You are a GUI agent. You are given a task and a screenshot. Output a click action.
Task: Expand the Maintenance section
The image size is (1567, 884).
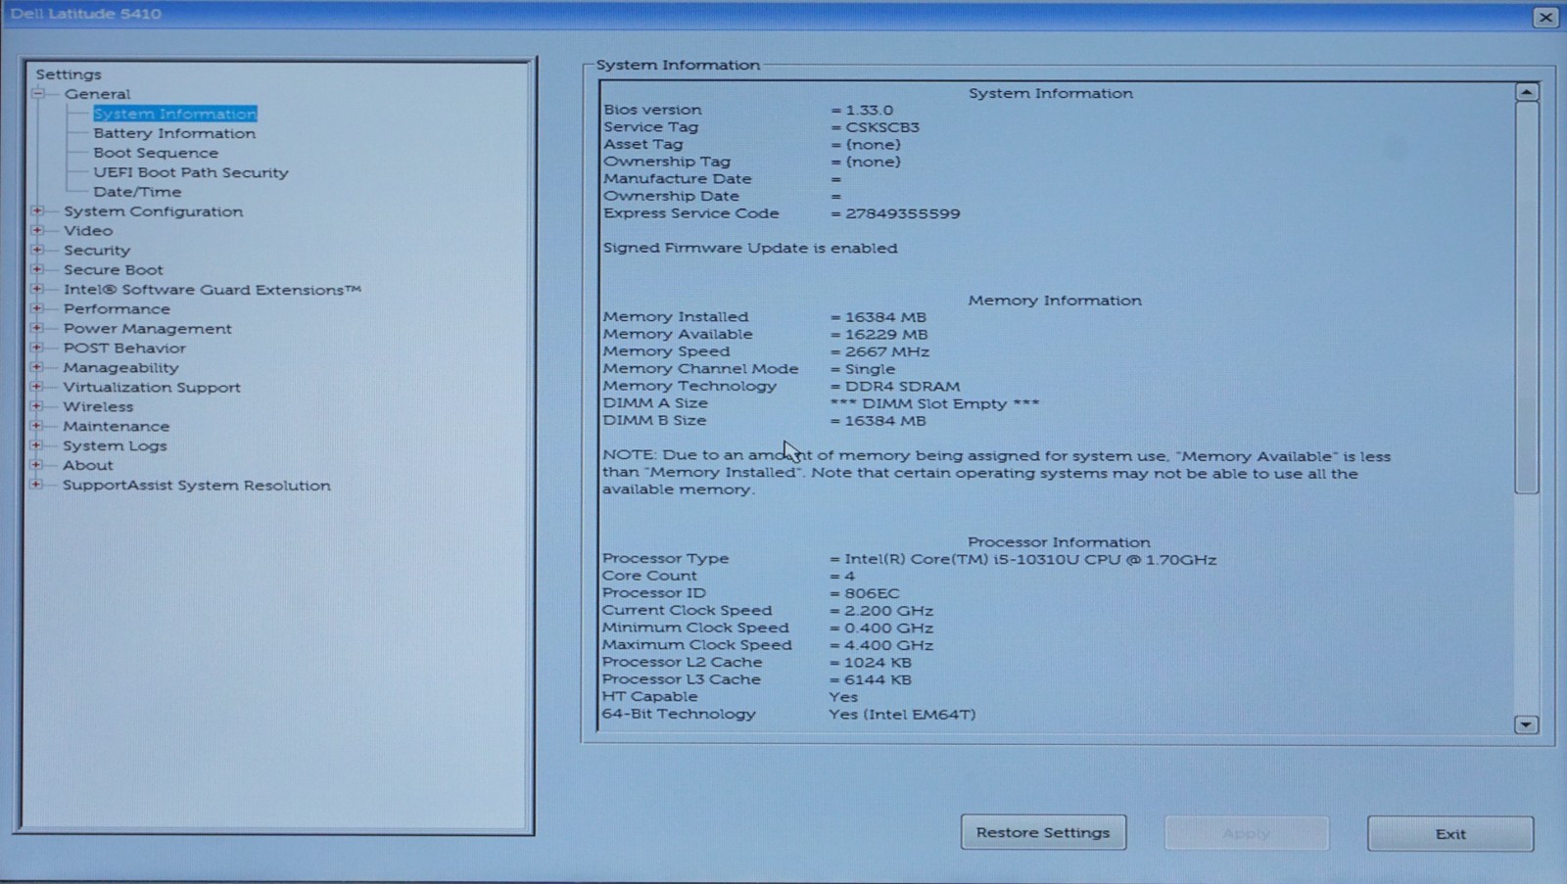point(37,426)
